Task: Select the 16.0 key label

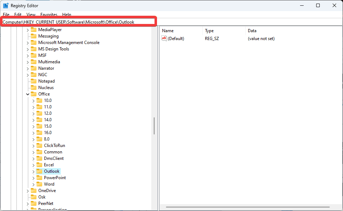Action: click(48, 133)
